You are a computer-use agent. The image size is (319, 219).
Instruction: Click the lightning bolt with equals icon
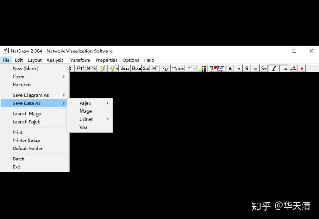point(113,69)
